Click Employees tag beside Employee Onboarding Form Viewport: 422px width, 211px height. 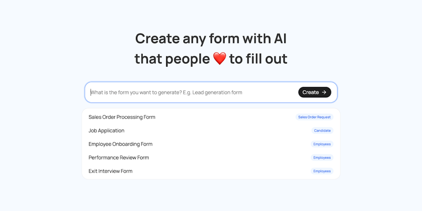(x=322, y=144)
